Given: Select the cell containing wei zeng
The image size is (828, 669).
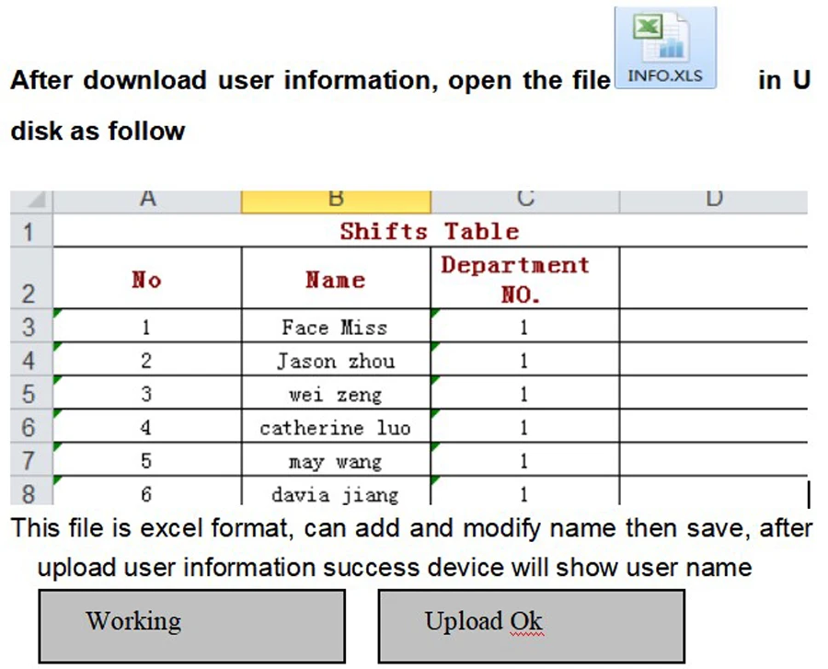Looking at the screenshot, I should tap(336, 394).
